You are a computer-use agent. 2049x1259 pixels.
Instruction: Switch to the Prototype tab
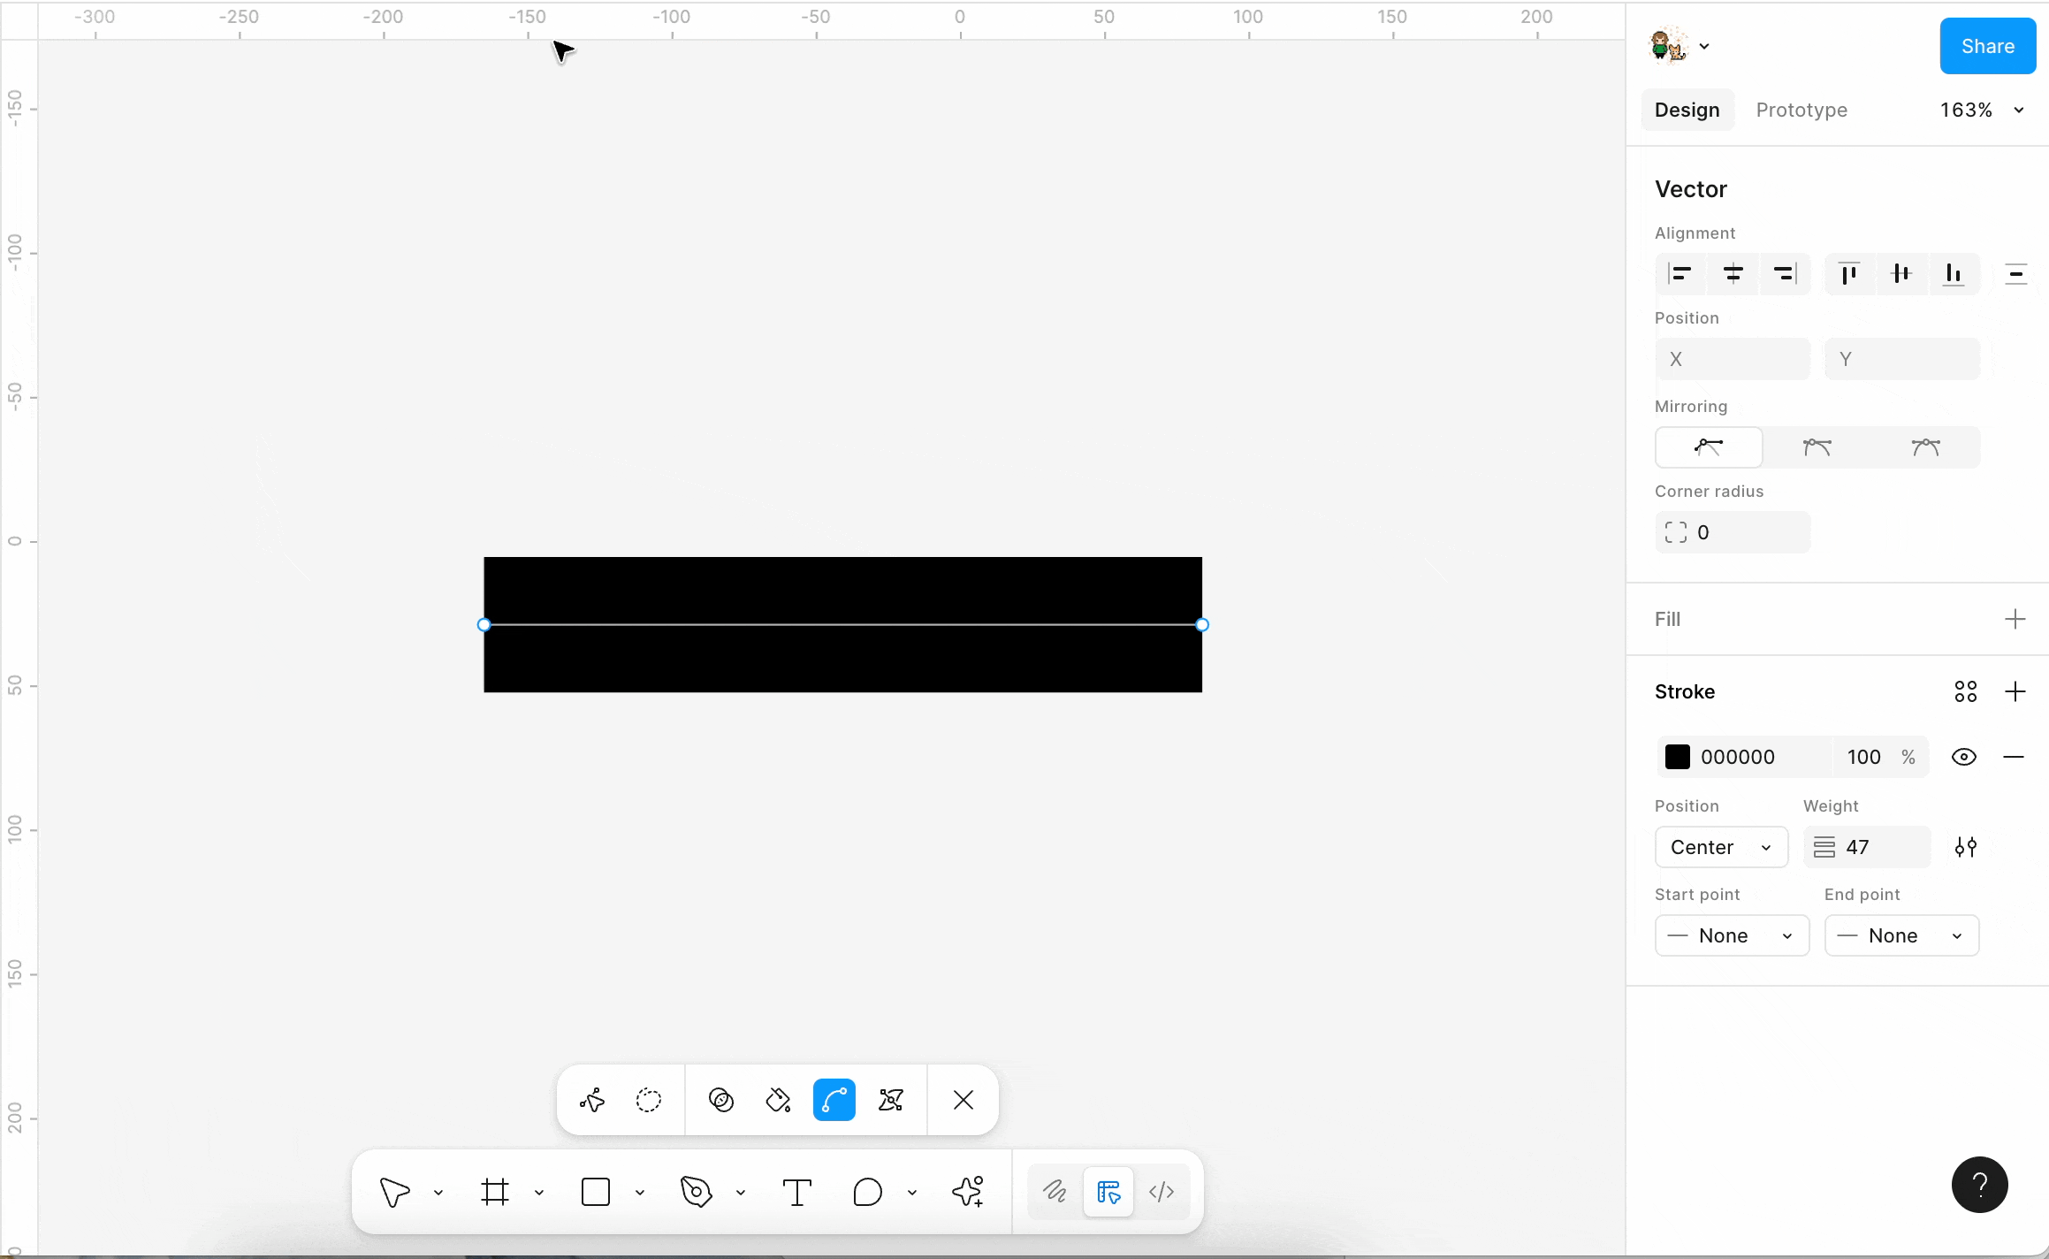(x=1801, y=110)
